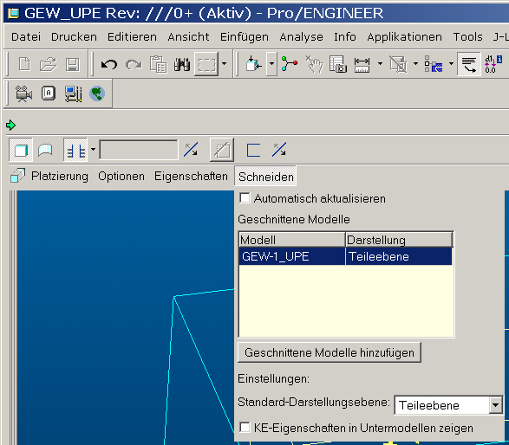Click Geschnittene Modelle hinzufügen button
The width and height of the screenshot is (509, 445).
click(x=330, y=352)
